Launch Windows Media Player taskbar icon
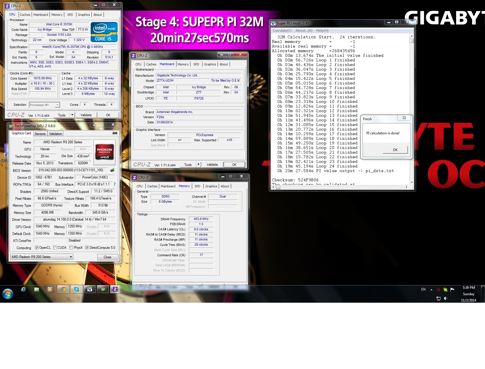 pos(50,289)
